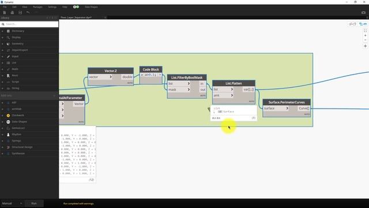The image size is (369, 208).
Task: Click the Run completed with warnings message
Action: click(x=78, y=203)
